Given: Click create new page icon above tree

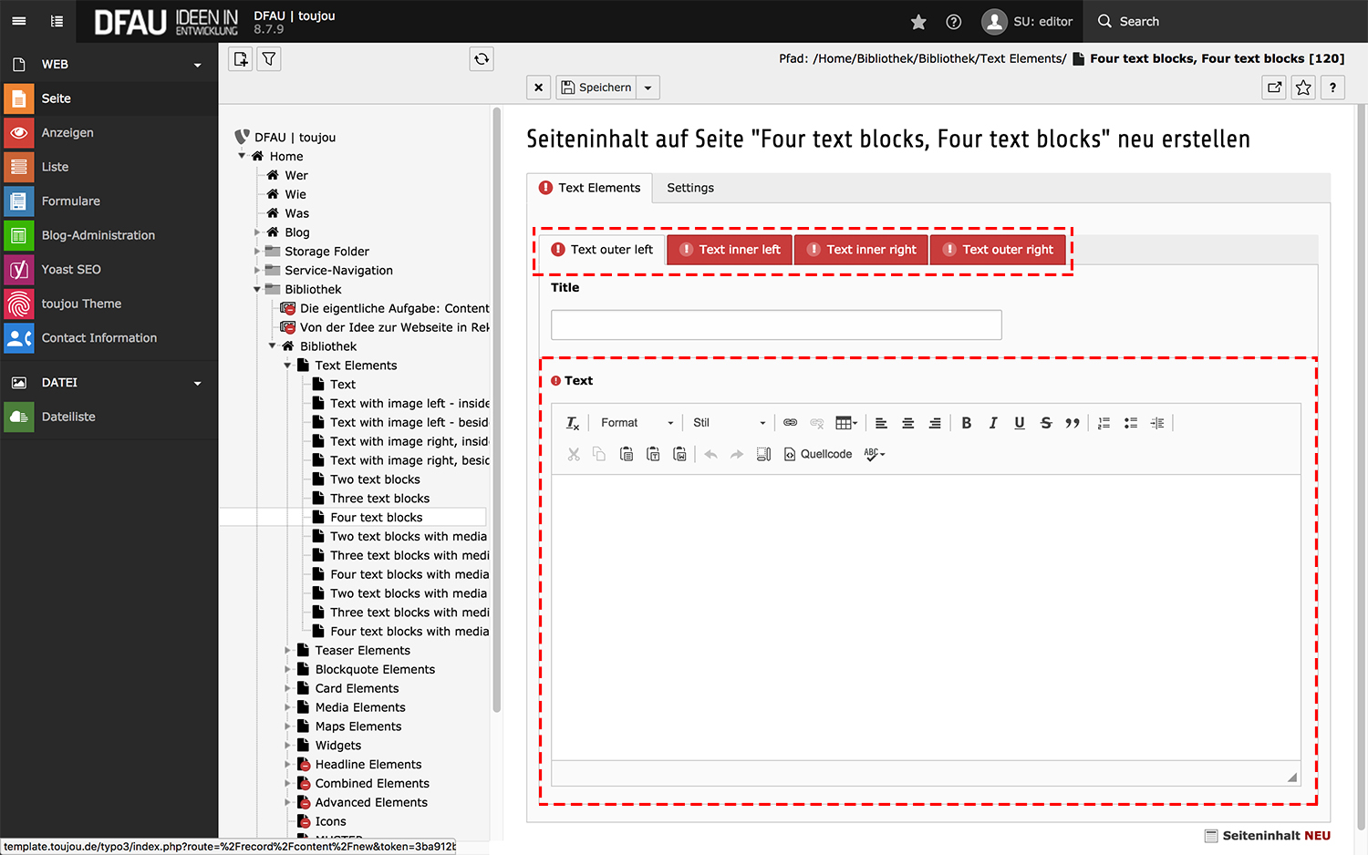Looking at the screenshot, I should click(241, 59).
